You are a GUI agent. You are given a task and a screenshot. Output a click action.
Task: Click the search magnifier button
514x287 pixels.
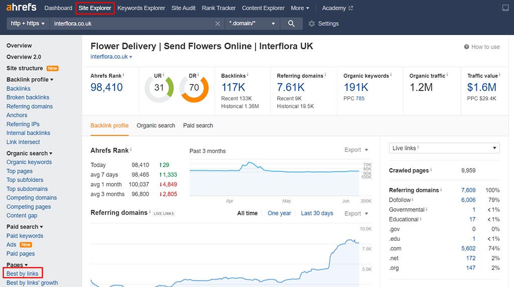tap(291, 23)
